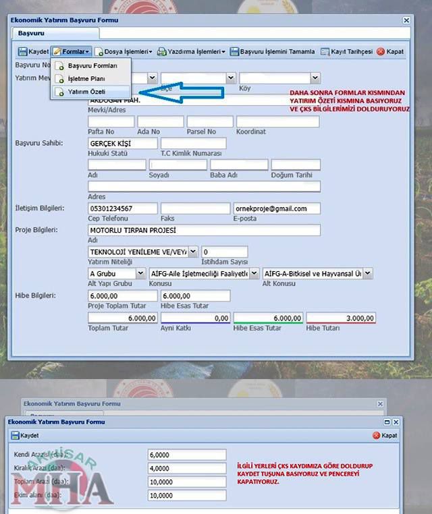
Task: Expand the Alt Konusu dropdown arrow
Action: [x=368, y=273]
